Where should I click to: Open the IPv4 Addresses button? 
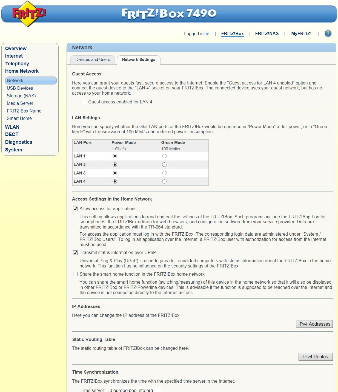pos(314,324)
